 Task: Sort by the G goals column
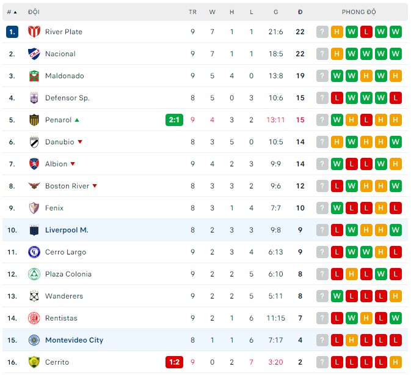tap(275, 12)
